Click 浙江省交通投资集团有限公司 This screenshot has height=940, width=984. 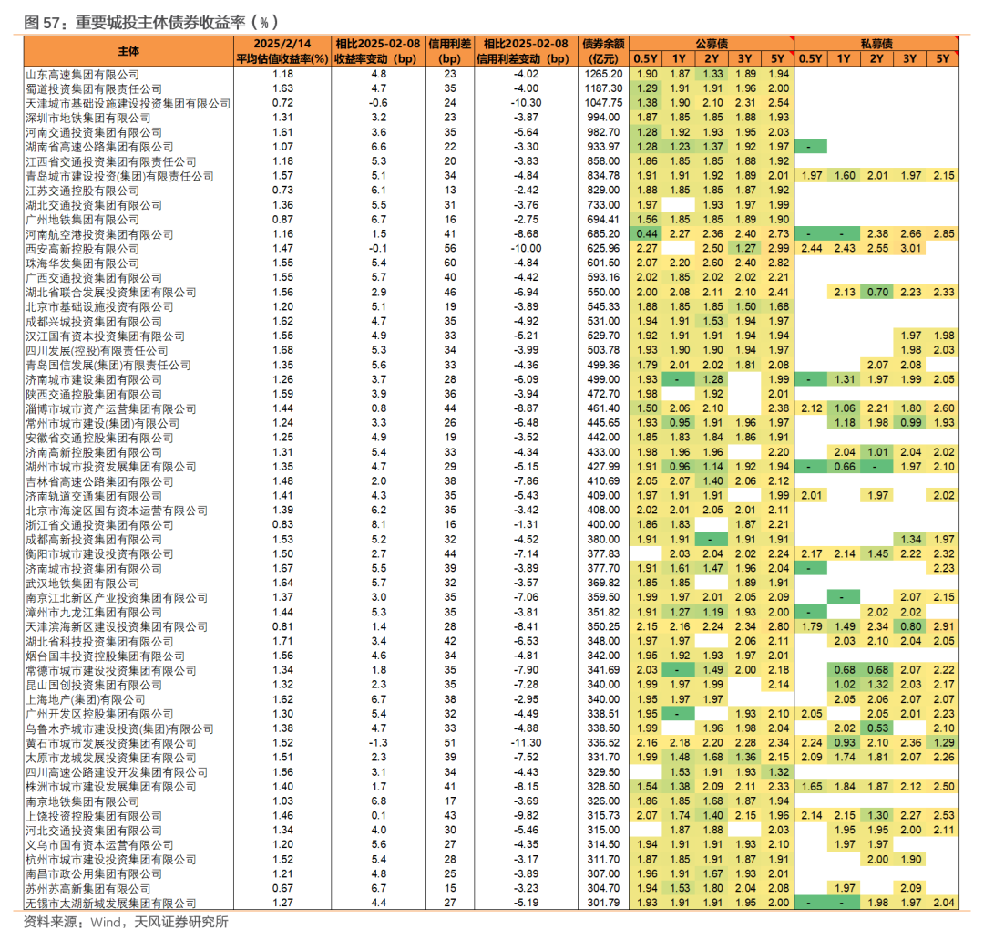point(99,525)
